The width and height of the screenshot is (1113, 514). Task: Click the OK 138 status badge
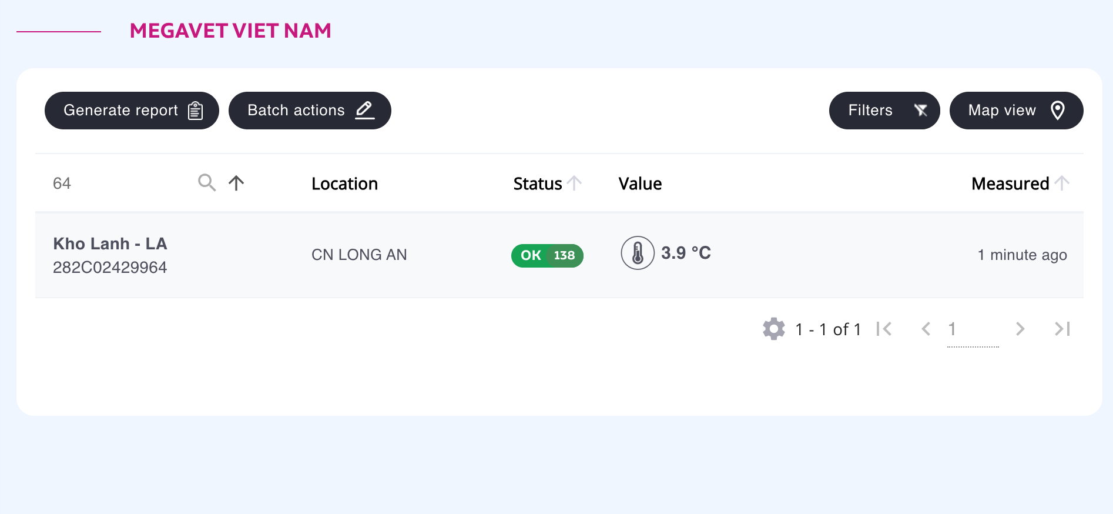[x=547, y=255]
